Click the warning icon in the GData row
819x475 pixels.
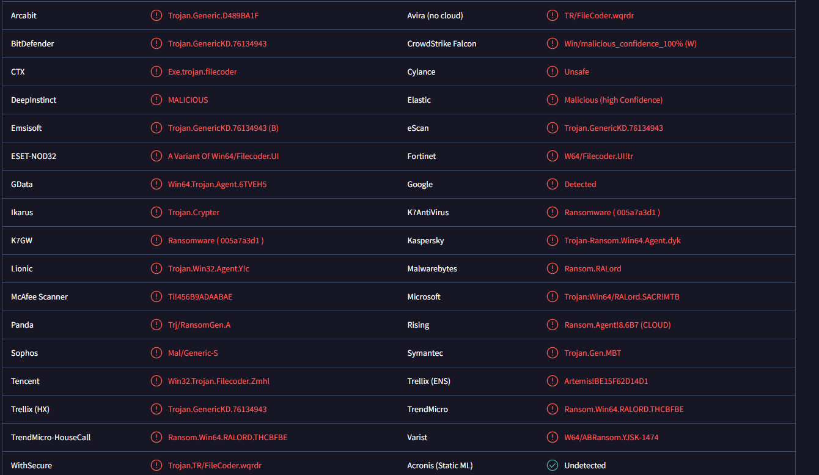(x=156, y=184)
